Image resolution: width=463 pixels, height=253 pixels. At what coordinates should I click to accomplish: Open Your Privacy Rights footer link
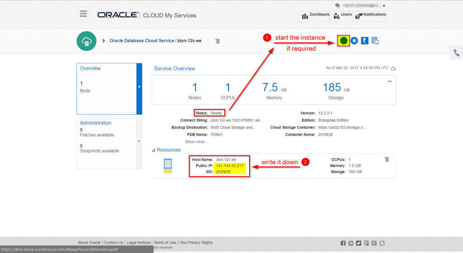point(196,243)
